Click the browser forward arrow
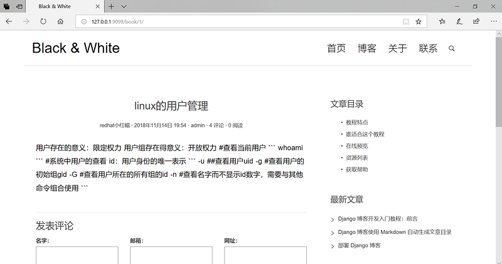This screenshot has width=502, height=264. click(26, 21)
